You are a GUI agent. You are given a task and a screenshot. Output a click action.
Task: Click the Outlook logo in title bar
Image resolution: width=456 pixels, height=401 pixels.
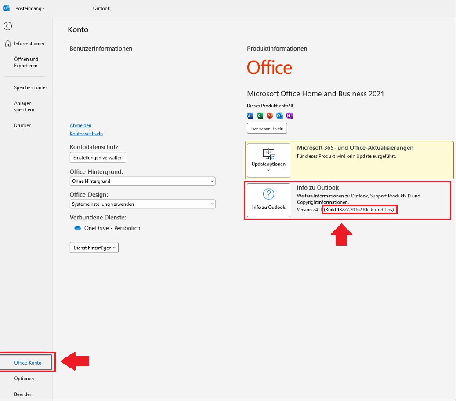pyautogui.click(x=7, y=8)
